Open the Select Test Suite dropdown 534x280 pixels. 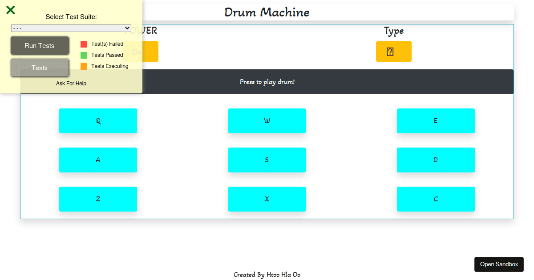point(71,28)
